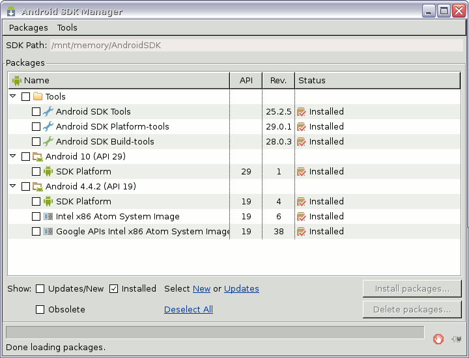Click the Android 10 (API 29) folder icon
This screenshot has width=469, height=358.
[38, 156]
